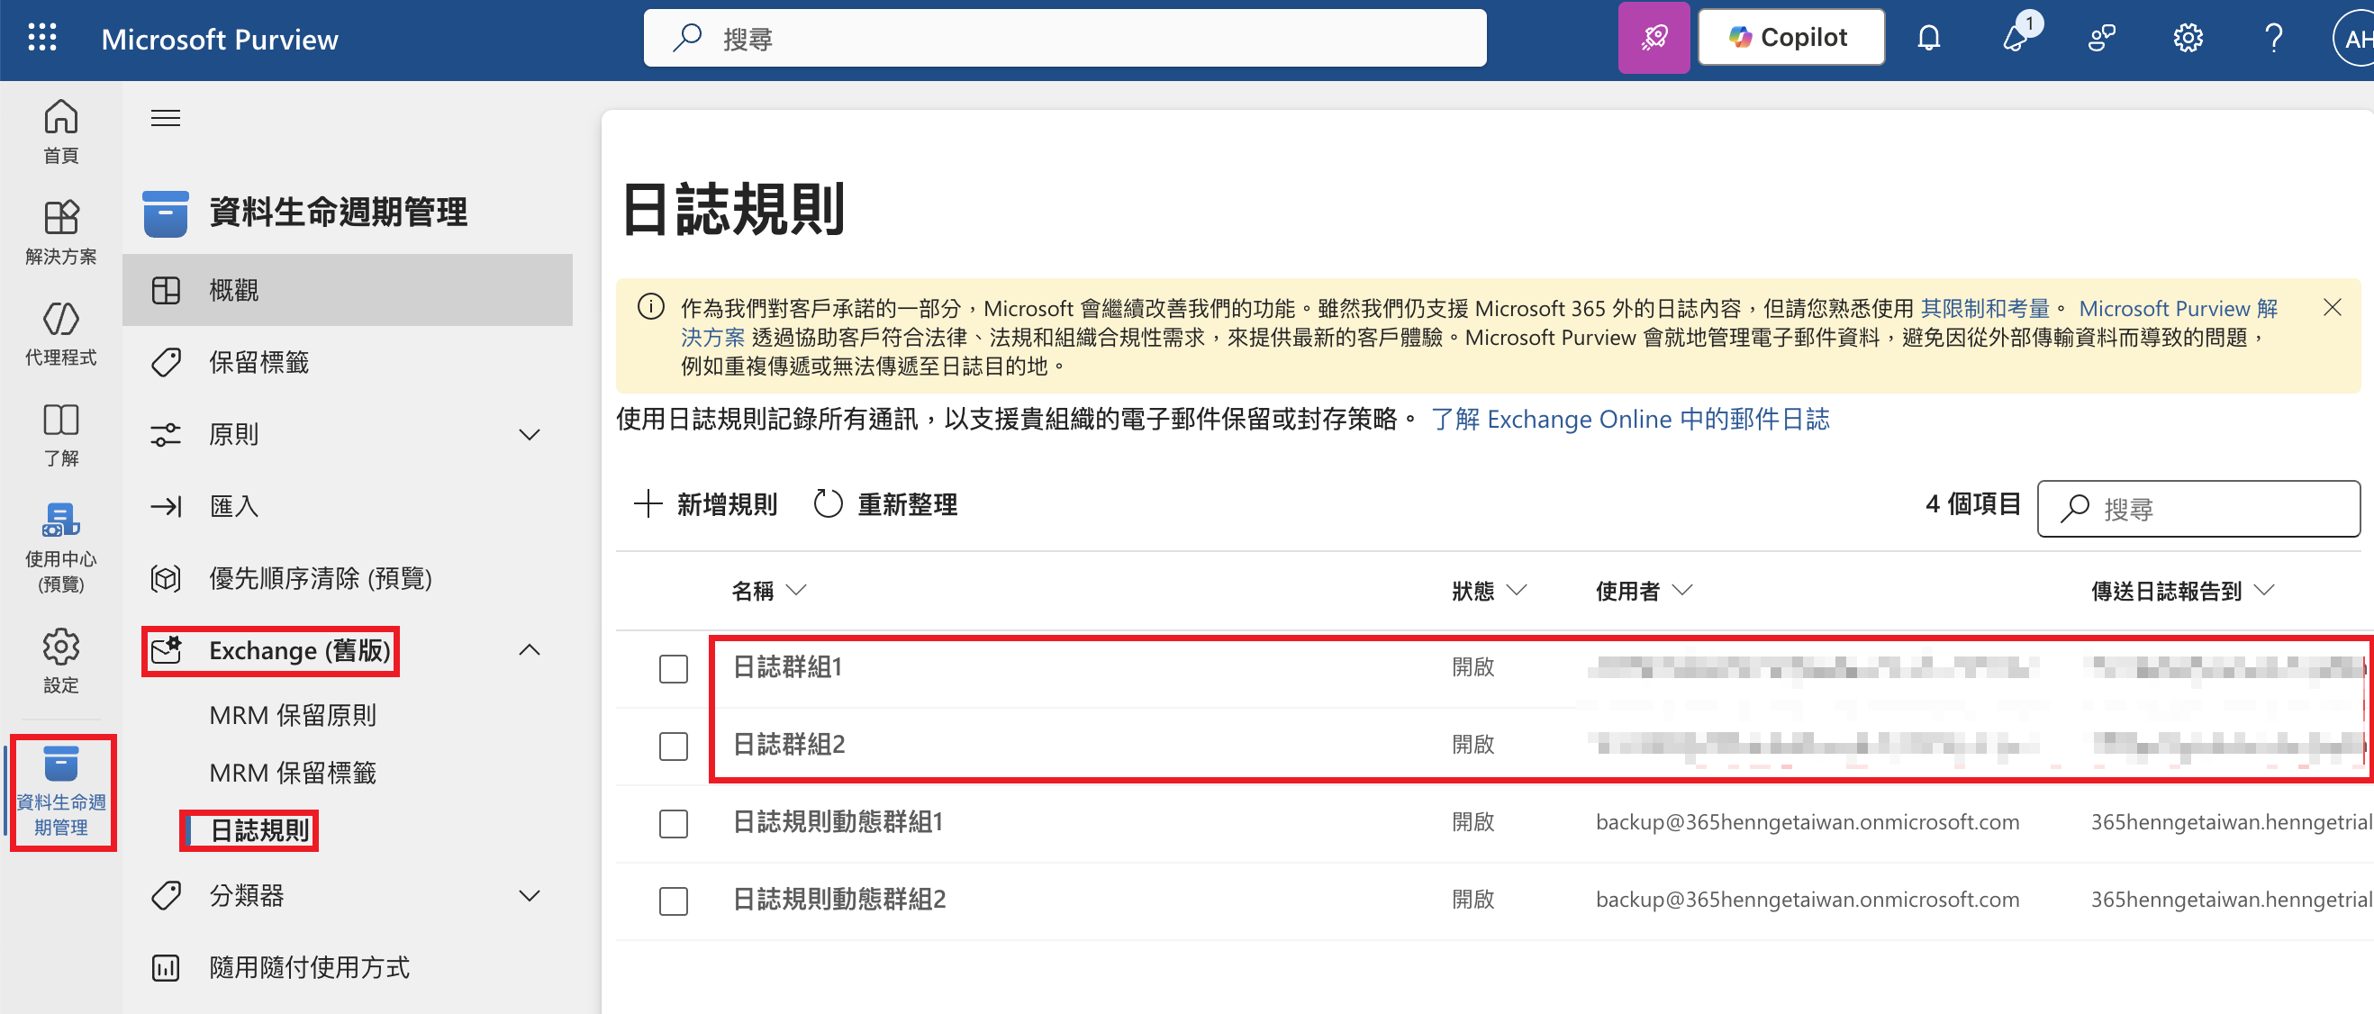Open the 其限制和考量 link
Viewport: 2374px width, 1014px height.
tap(1984, 308)
